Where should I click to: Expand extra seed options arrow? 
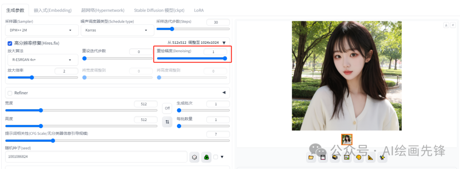click(222, 157)
